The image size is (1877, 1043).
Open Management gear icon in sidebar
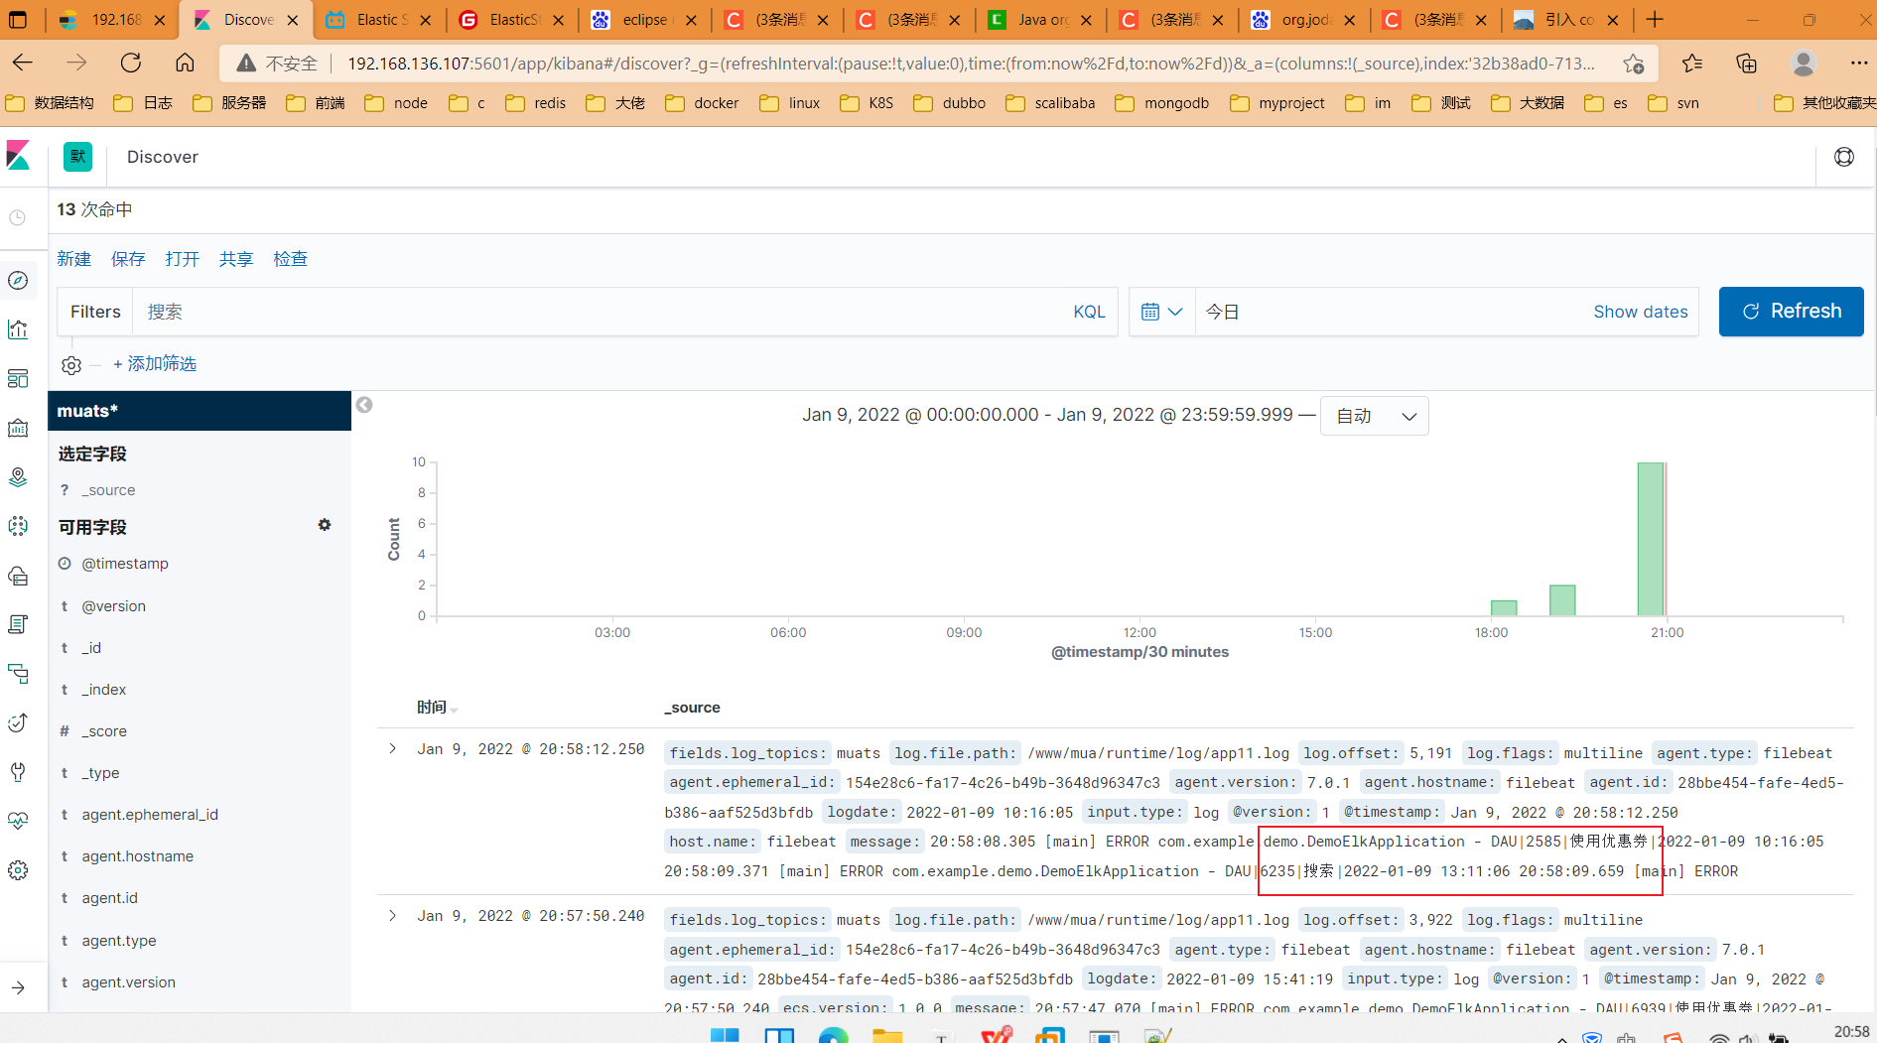[x=18, y=870]
